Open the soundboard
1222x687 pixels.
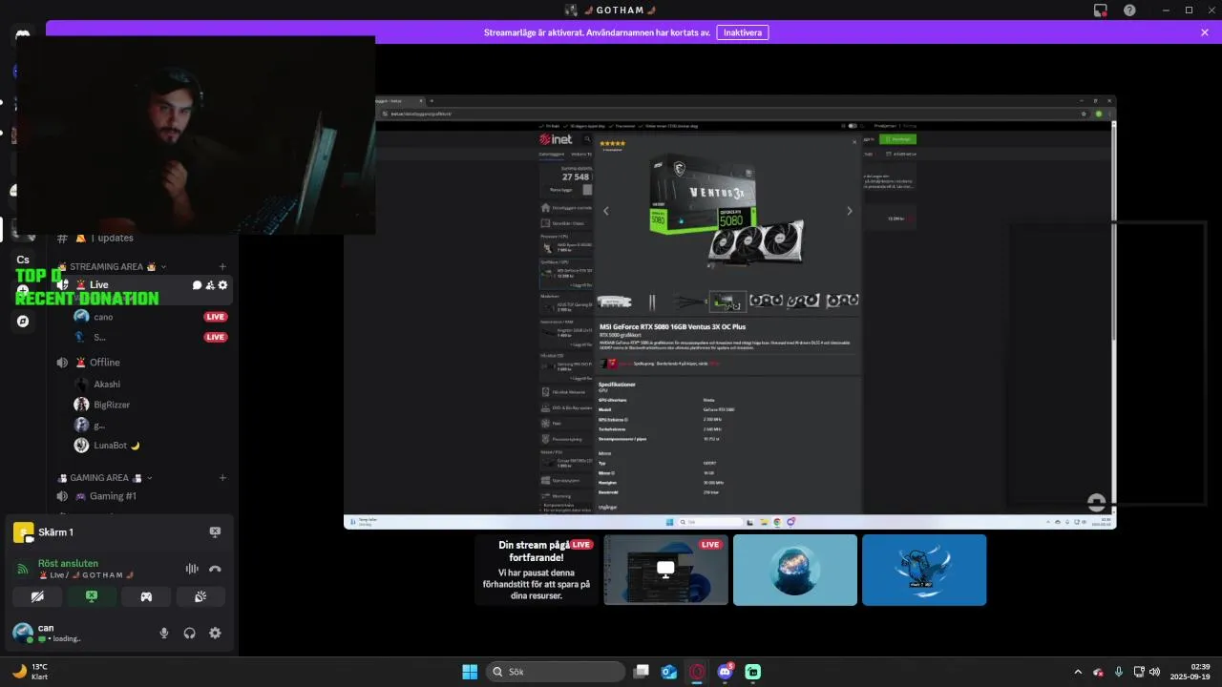pos(200,596)
